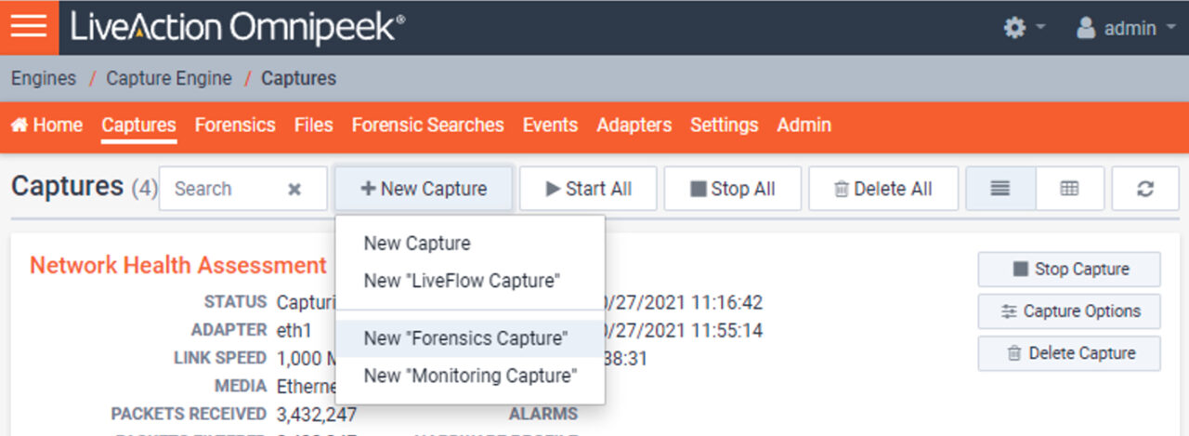Screen dimensions: 1189x436
Task: Open Capture Options for this capture
Action: [1069, 311]
